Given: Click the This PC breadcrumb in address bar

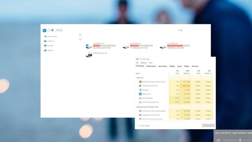Looking at the screenshot, I should click(59, 30).
